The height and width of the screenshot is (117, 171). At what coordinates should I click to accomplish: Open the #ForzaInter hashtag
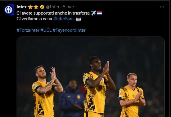[x=28, y=30]
